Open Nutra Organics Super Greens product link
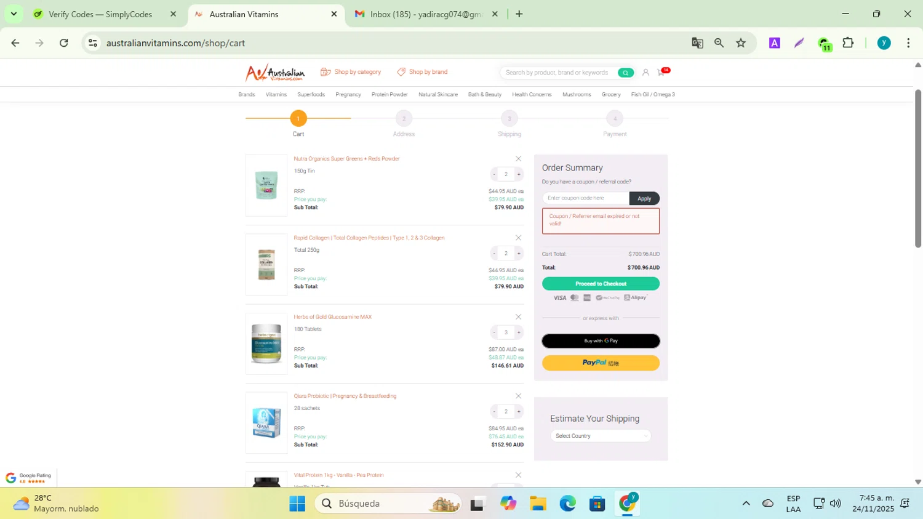Screen dimensions: 923x519 coord(346,159)
